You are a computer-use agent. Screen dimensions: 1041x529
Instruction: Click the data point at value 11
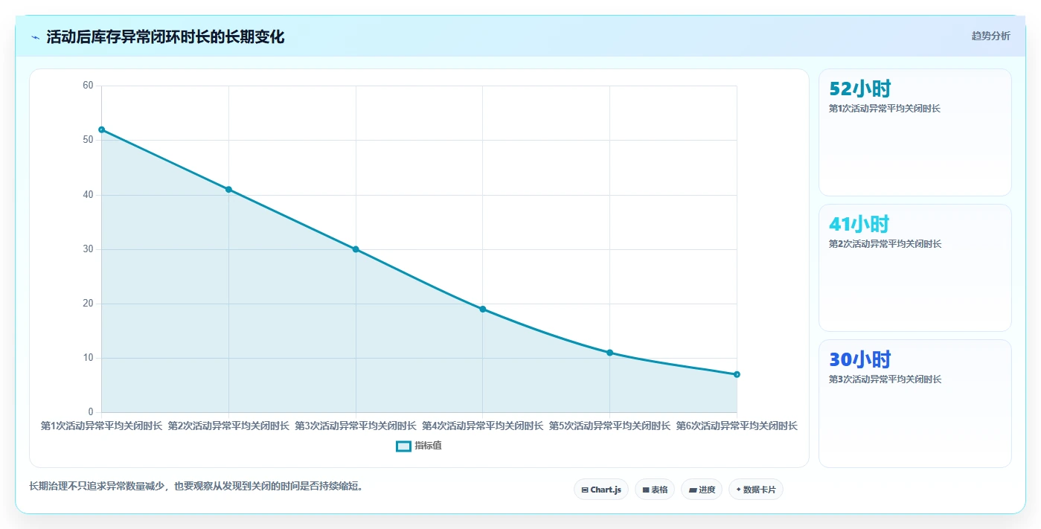click(x=610, y=353)
